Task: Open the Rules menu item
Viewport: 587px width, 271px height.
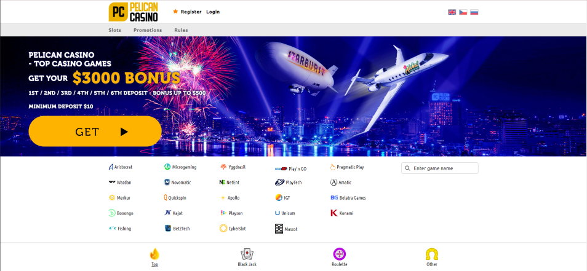Action: [181, 30]
